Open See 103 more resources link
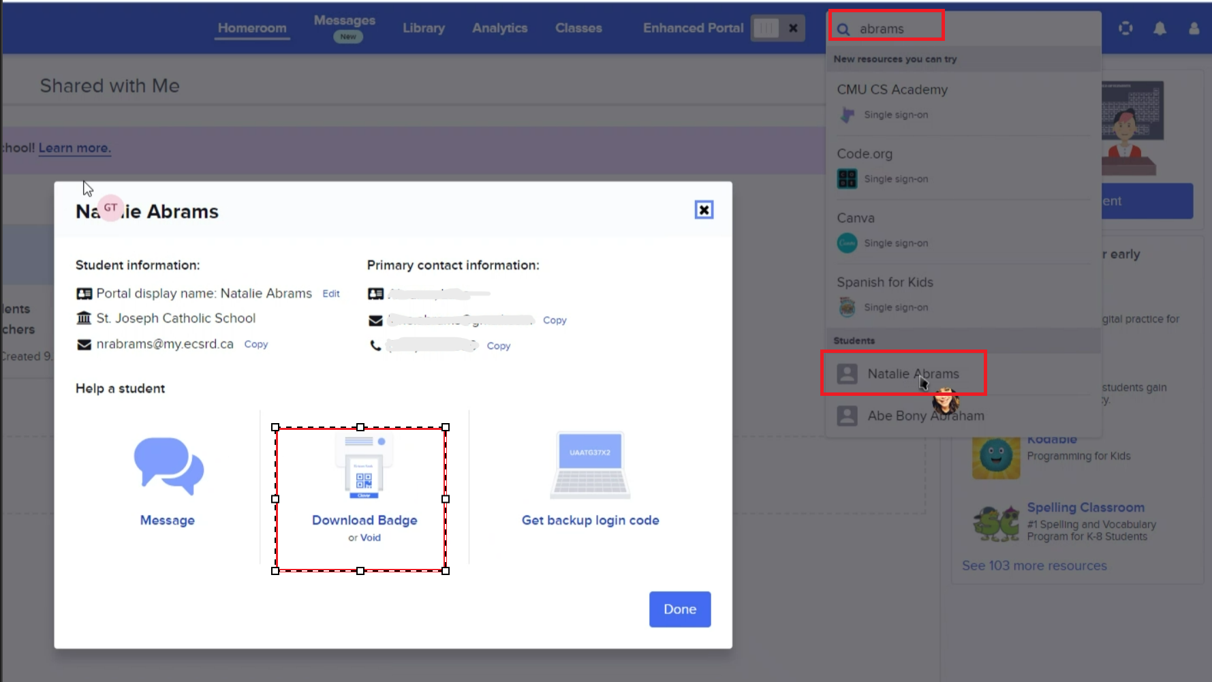1212x682 pixels. [x=1034, y=565]
